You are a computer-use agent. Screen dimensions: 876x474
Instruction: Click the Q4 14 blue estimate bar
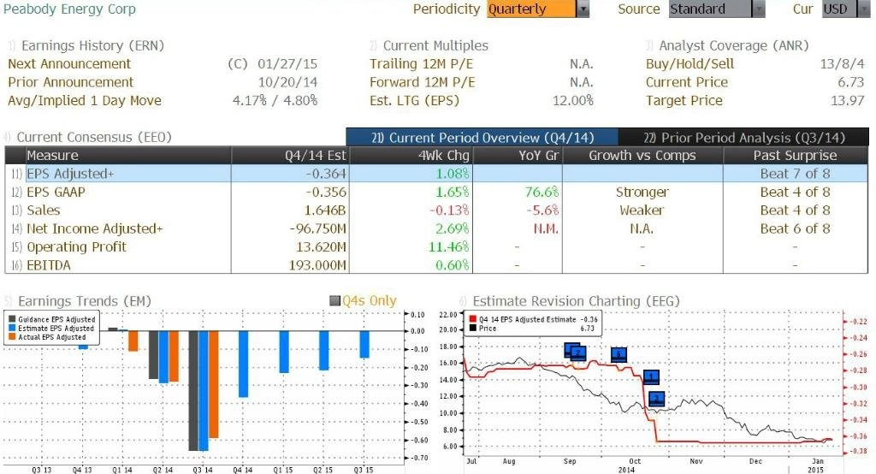tap(244, 364)
